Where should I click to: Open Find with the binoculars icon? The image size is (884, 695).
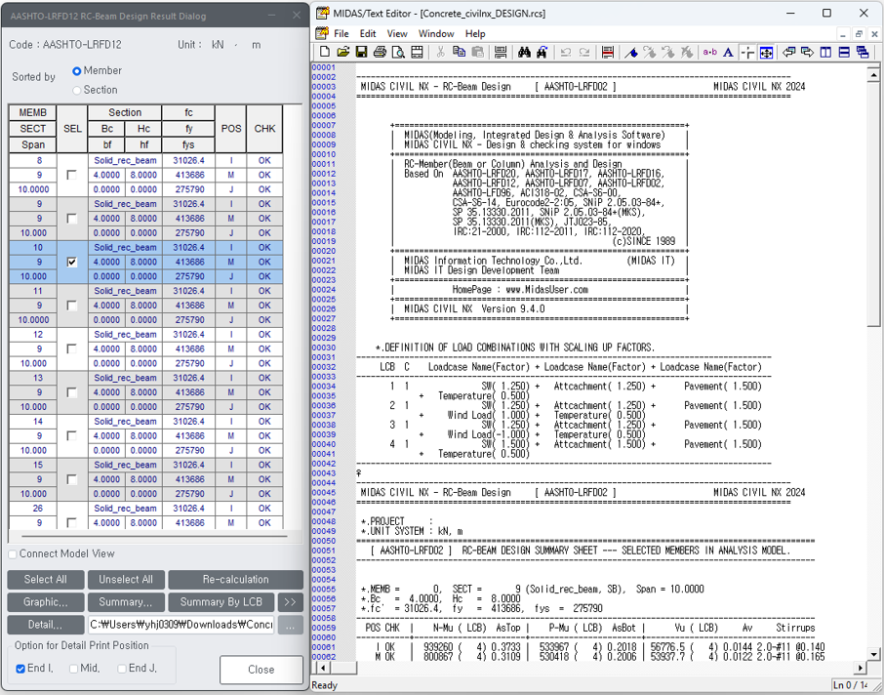click(x=524, y=53)
